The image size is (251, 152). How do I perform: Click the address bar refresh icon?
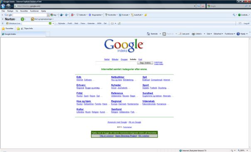[x=198, y=6]
